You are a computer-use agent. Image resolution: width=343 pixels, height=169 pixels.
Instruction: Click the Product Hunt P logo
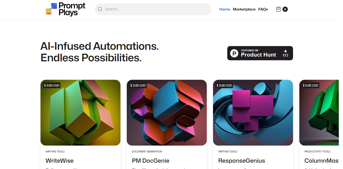tap(234, 53)
